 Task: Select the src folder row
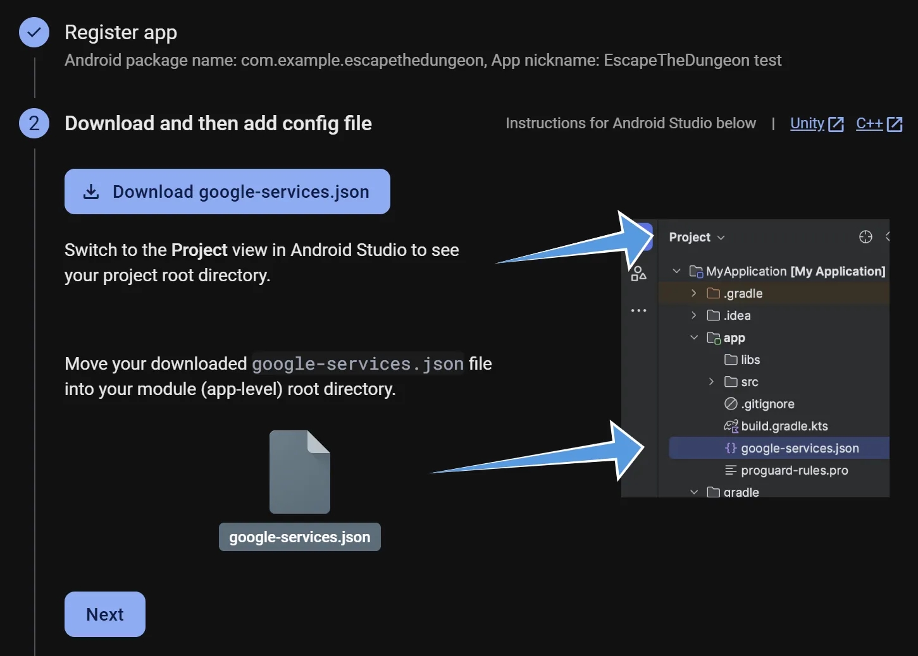pos(774,382)
